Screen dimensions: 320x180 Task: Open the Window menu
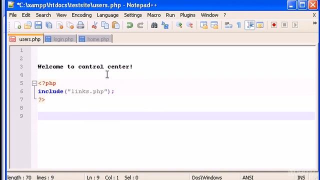(x=209, y=15)
